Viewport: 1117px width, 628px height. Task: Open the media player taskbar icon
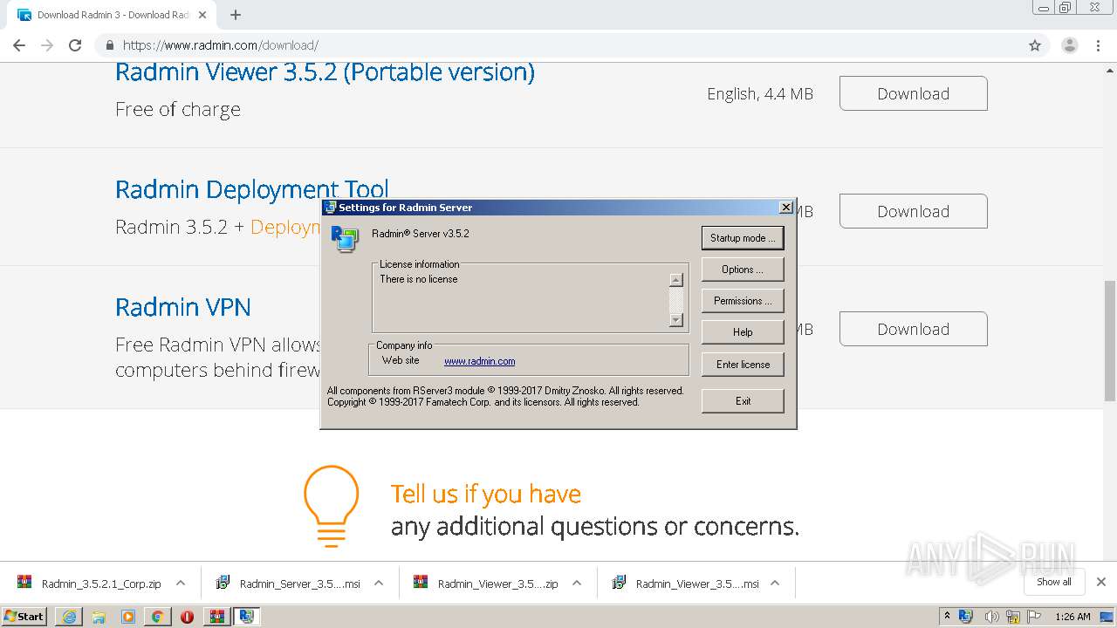[x=128, y=617]
